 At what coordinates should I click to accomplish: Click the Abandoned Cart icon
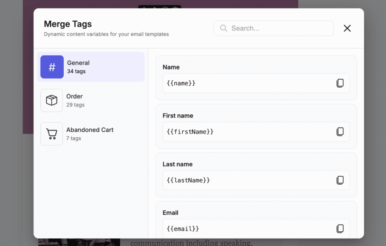52,134
